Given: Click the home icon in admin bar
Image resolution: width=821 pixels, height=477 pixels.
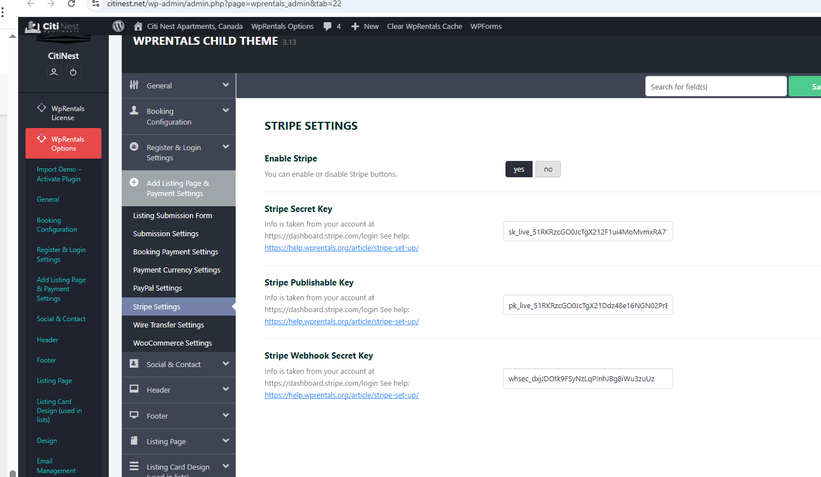Looking at the screenshot, I should 138,26.
